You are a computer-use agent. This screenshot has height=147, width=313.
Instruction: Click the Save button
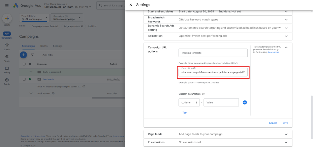coord(285,123)
